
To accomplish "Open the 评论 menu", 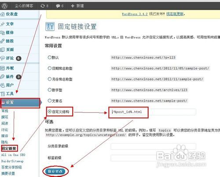I will 10,58.
